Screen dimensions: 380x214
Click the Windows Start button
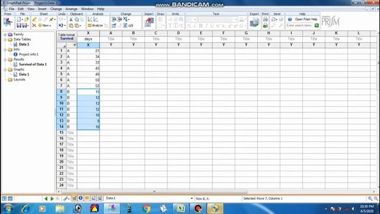(x=8, y=209)
